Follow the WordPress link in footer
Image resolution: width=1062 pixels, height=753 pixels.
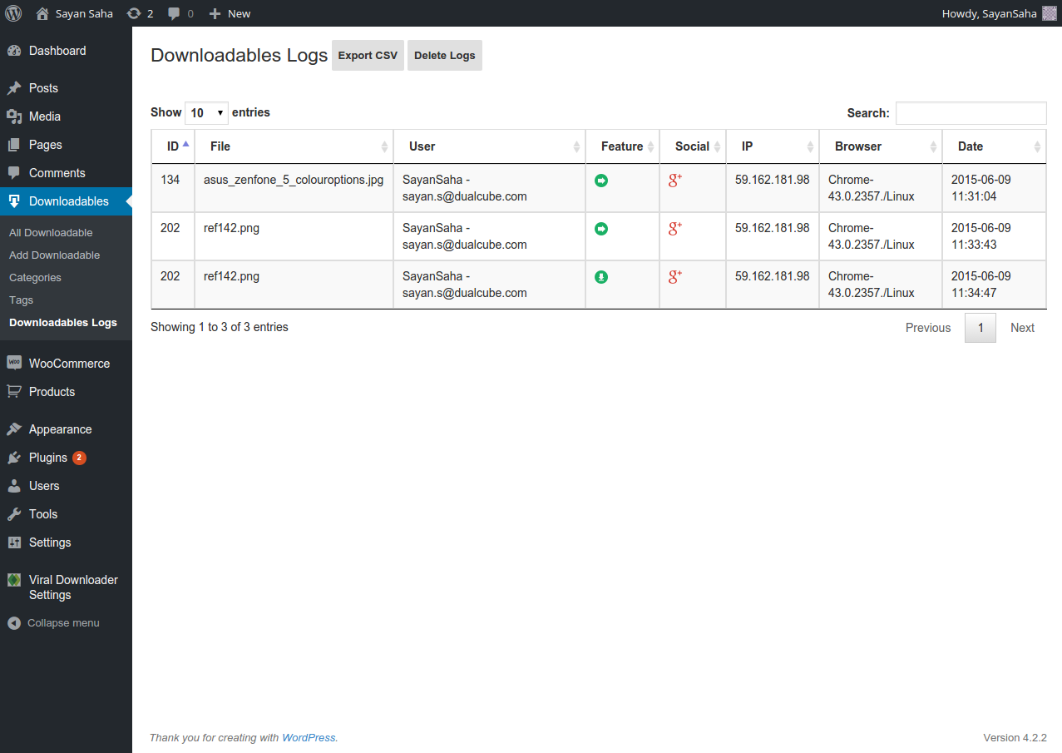tap(309, 738)
